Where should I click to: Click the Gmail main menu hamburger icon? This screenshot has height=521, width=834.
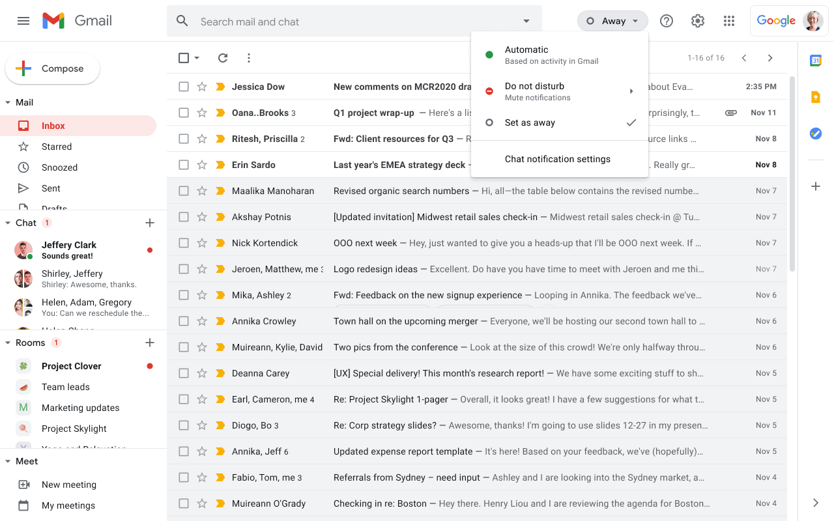coord(23,20)
